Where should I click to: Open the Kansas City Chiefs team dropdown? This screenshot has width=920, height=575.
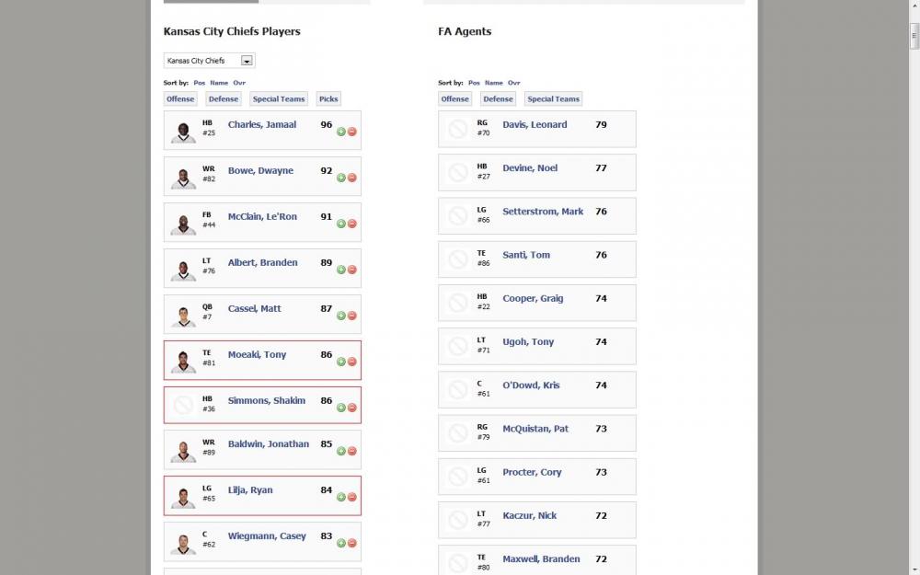coord(210,61)
